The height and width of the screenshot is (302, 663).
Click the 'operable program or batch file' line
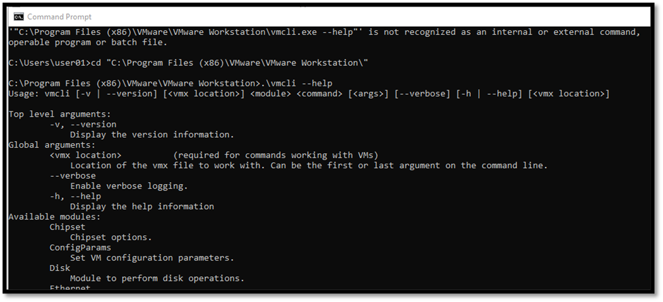[88, 43]
